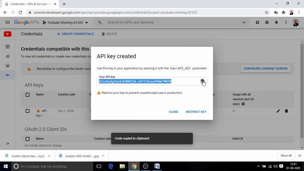Viewport: 304px width, 171px height.
Task: Open the gift free trial icon
Action: click(257, 22)
